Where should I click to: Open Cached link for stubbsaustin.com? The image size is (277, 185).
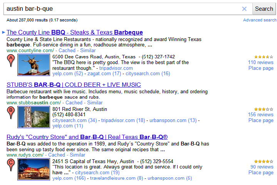tap(74, 102)
